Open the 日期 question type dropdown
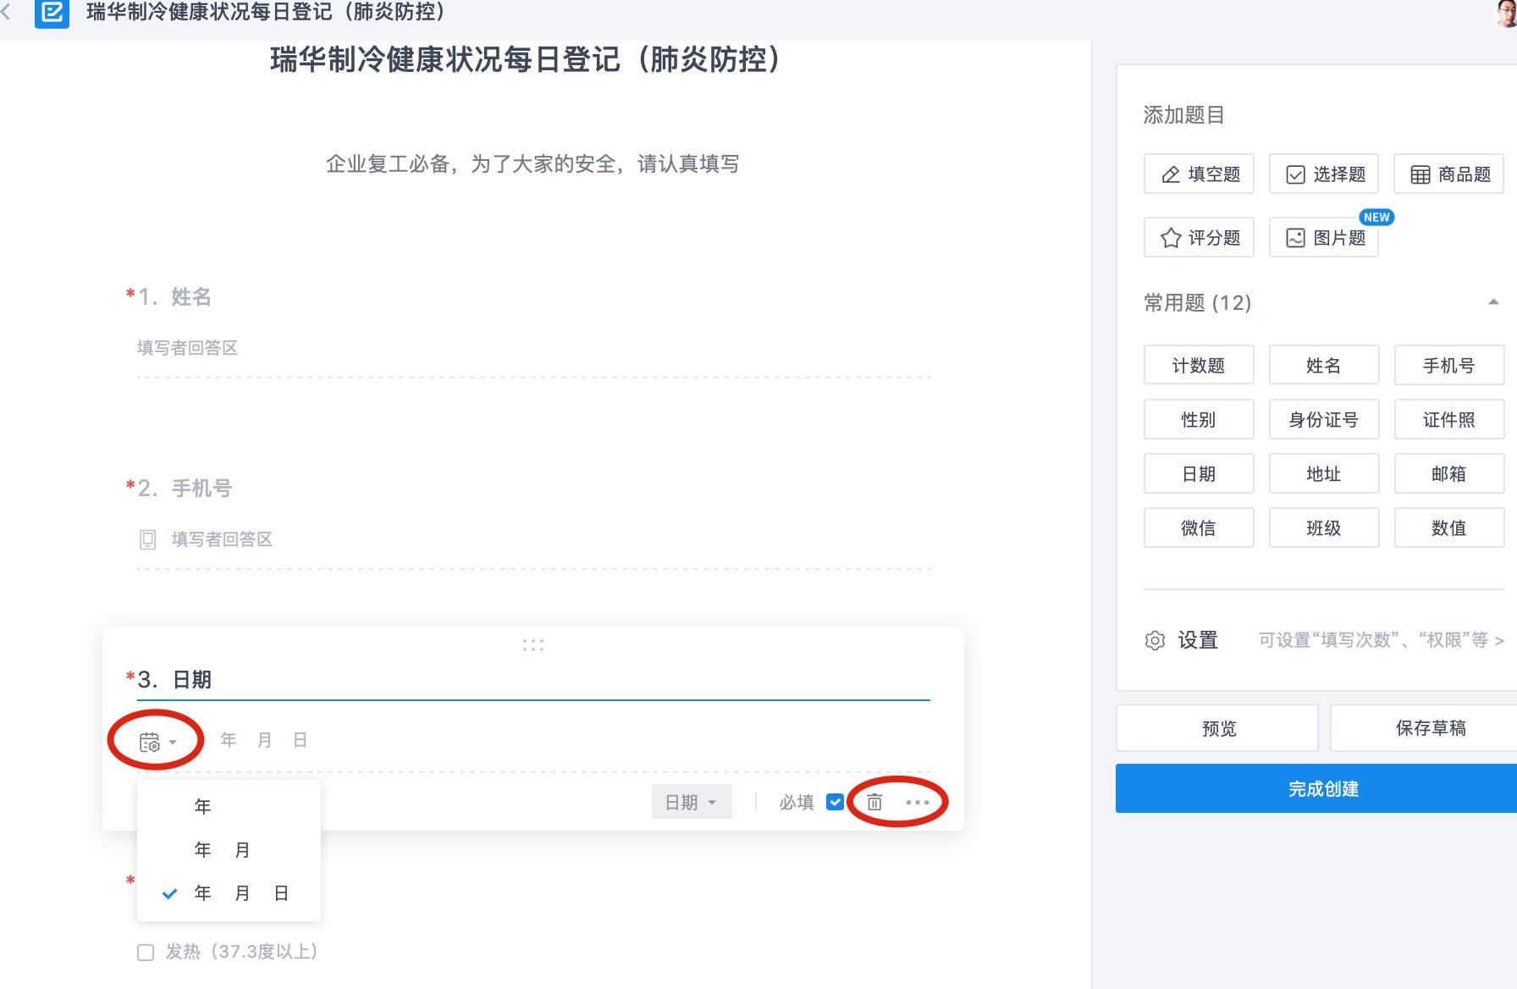The image size is (1517, 989). coord(691,802)
